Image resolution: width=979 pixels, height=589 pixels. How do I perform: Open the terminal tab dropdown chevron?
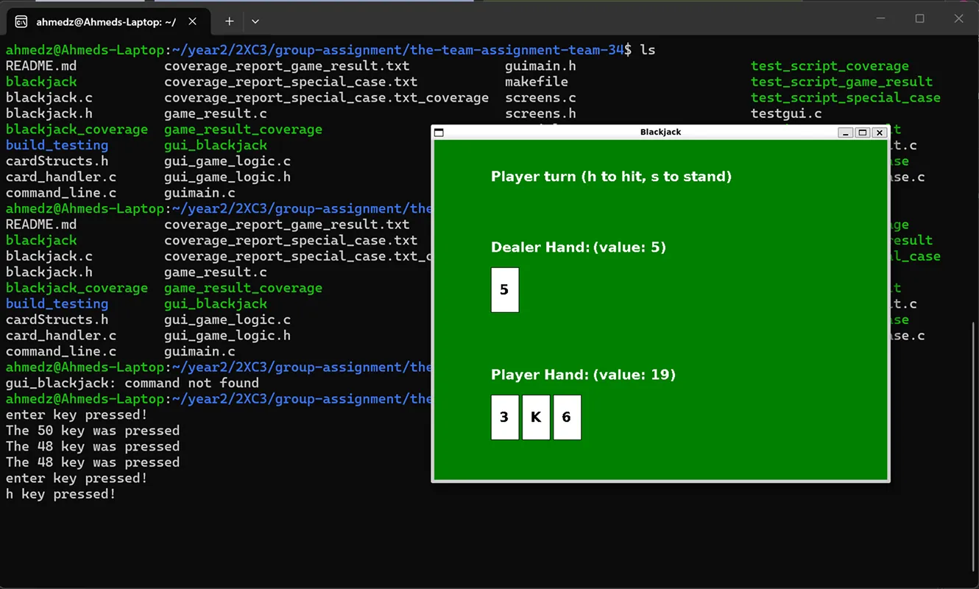[255, 21]
